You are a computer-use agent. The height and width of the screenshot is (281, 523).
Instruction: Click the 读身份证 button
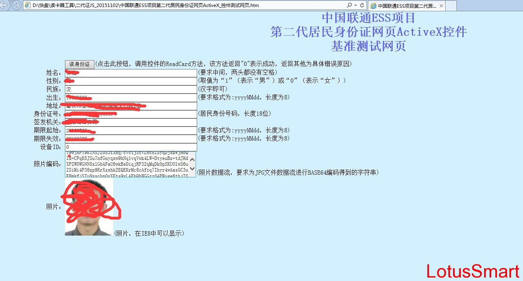coord(79,64)
